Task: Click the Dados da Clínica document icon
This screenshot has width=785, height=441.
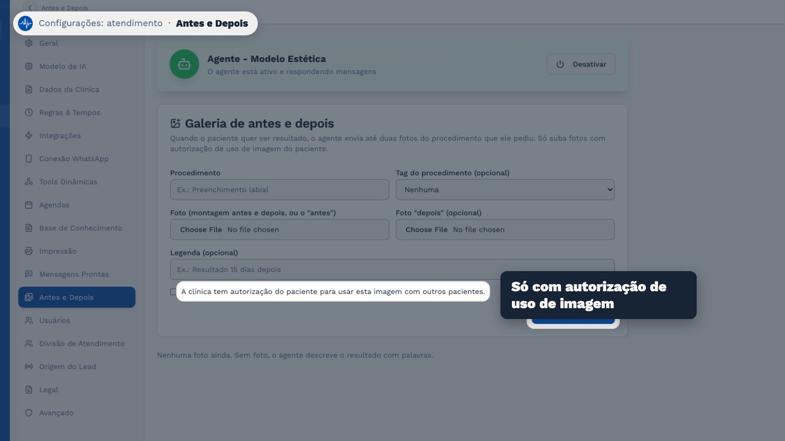Action: (29, 89)
